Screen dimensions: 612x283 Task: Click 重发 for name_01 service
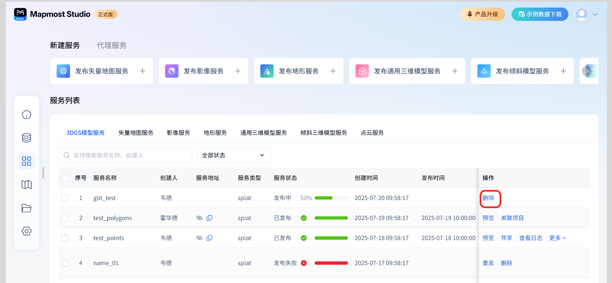point(488,263)
